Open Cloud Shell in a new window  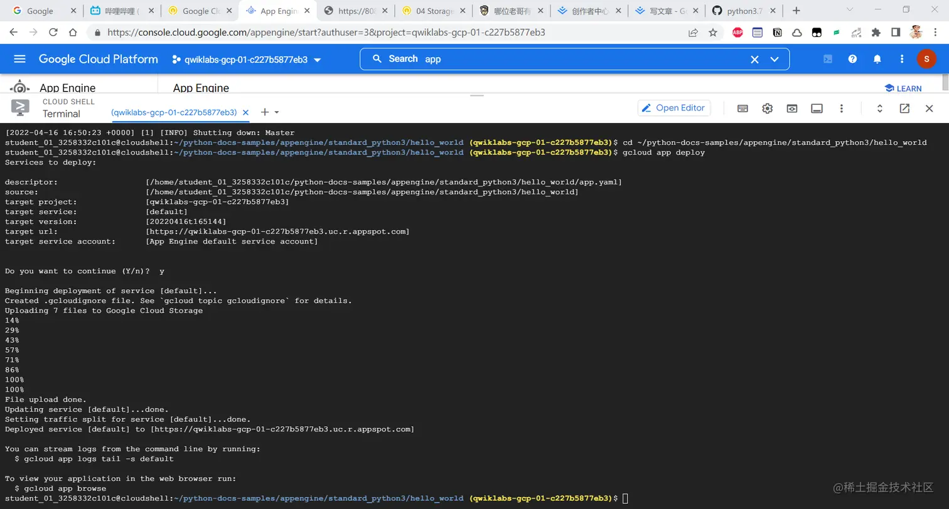coord(904,108)
